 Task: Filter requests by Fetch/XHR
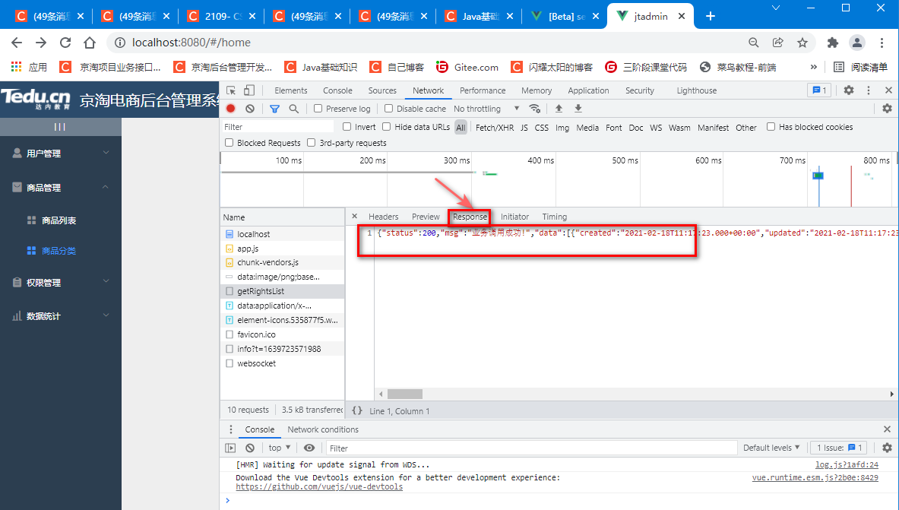494,128
